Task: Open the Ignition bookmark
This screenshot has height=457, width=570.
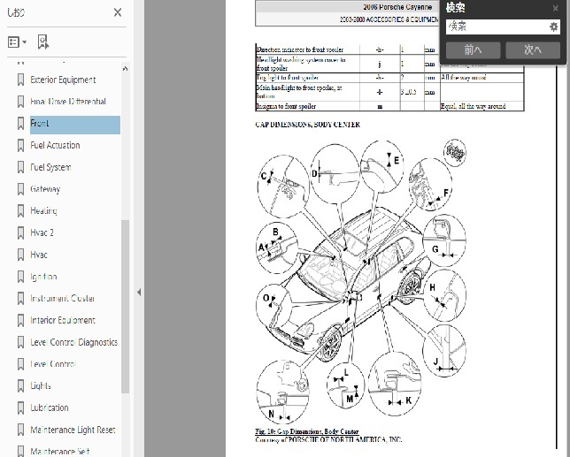Action: pos(43,277)
